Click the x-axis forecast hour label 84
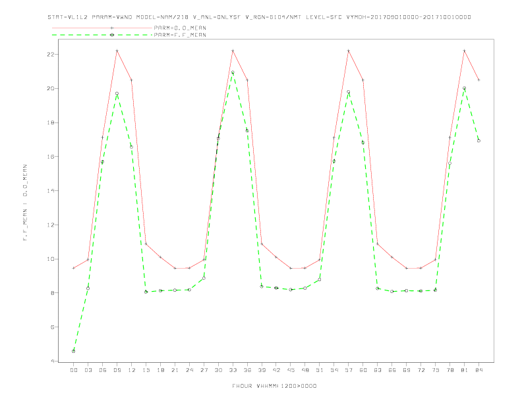Screen dimensions: 522x403 [x=479, y=370]
